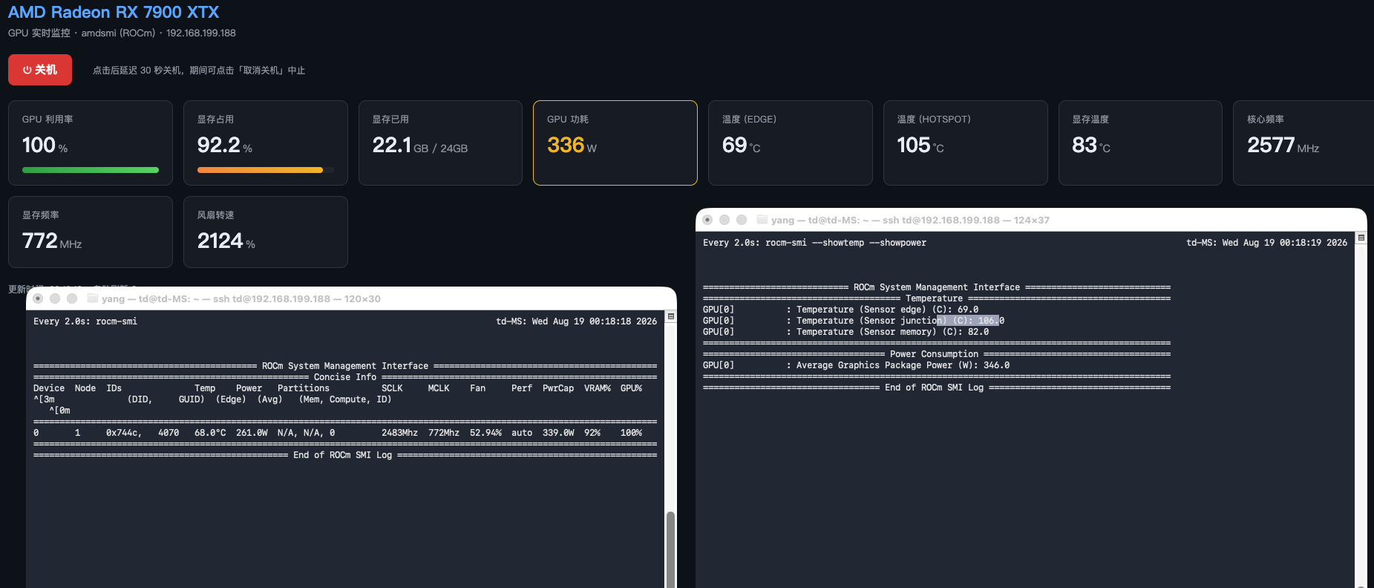This screenshot has height=588, width=1374.
Task: Click 'End of ROCm SMI Log' in 120×30 terminal
Action: [342, 455]
